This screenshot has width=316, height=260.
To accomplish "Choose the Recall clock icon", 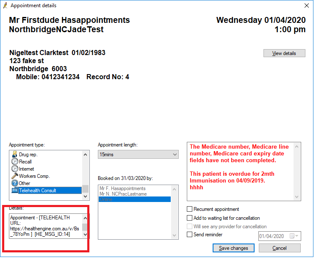I will [14, 162].
